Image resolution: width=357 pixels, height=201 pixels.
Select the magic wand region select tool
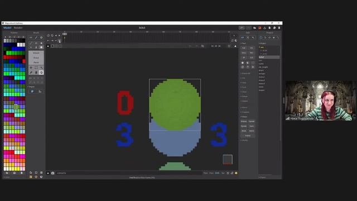41,68
